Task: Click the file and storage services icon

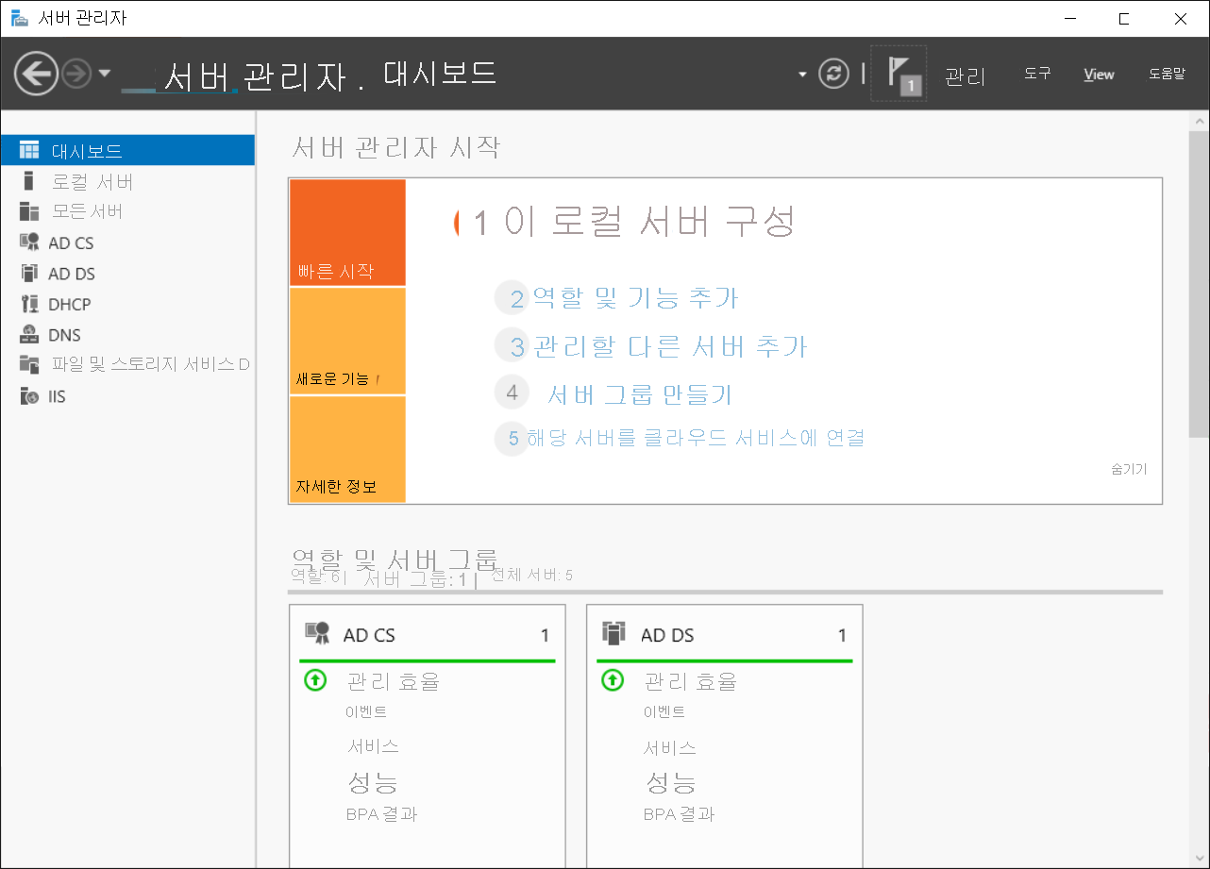Action: [x=29, y=364]
